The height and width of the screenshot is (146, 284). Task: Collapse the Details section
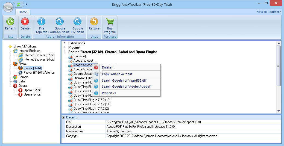pos(63,117)
